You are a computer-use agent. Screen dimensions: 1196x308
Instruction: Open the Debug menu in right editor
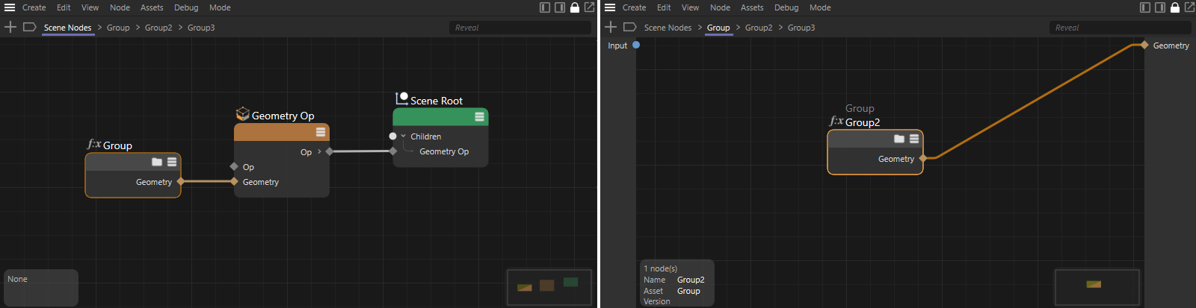(786, 7)
